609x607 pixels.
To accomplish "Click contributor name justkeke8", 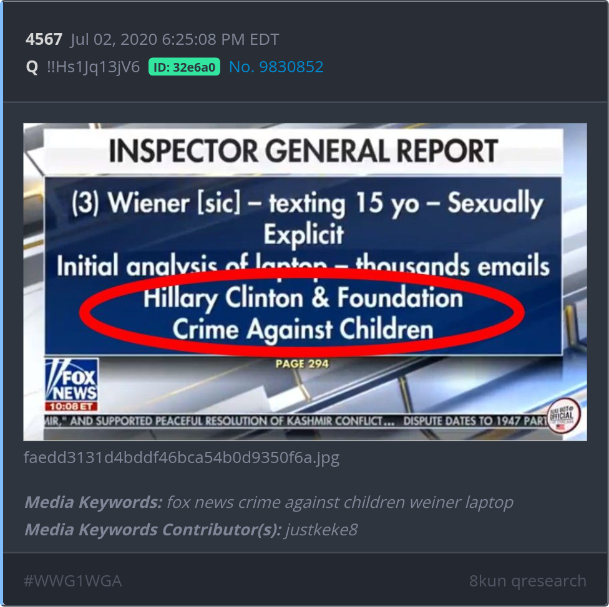I will pos(321,530).
